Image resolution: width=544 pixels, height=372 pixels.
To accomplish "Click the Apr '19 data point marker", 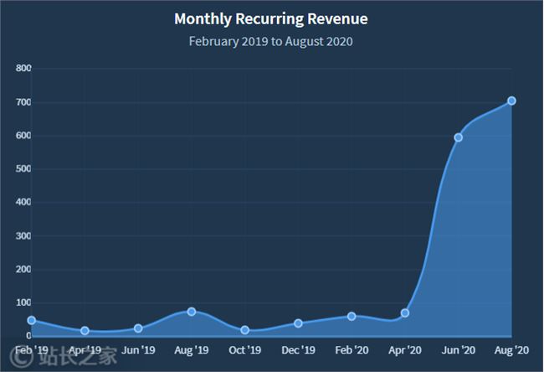I will [x=85, y=331].
